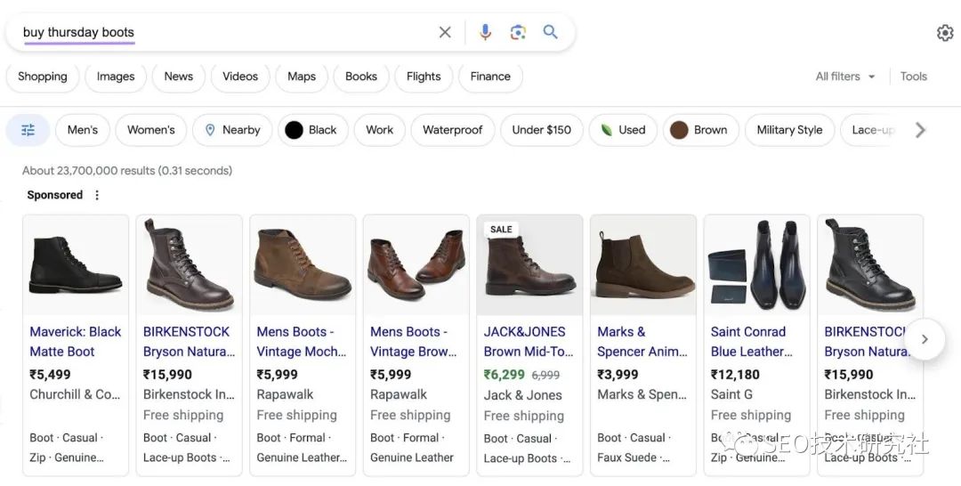Open the Sponsored three-dot options
The width and height of the screenshot is (961, 486).
pos(97,195)
